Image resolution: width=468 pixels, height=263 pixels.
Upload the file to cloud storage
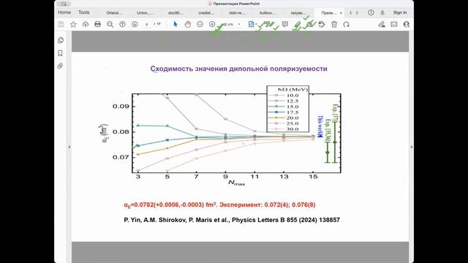click(x=86, y=24)
